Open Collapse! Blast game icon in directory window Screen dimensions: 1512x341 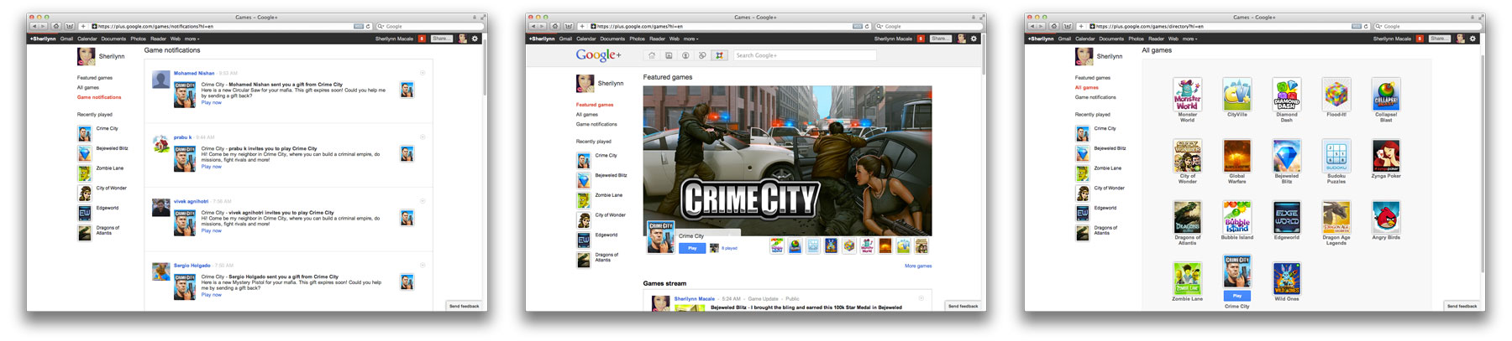(x=1386, y=95)
